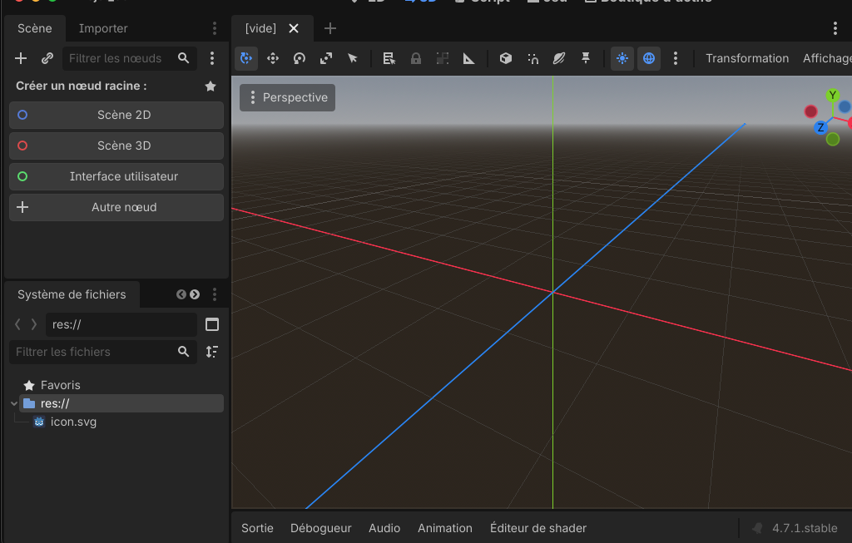
Task: Click the Autre nœud button
Action: [116, 207]
